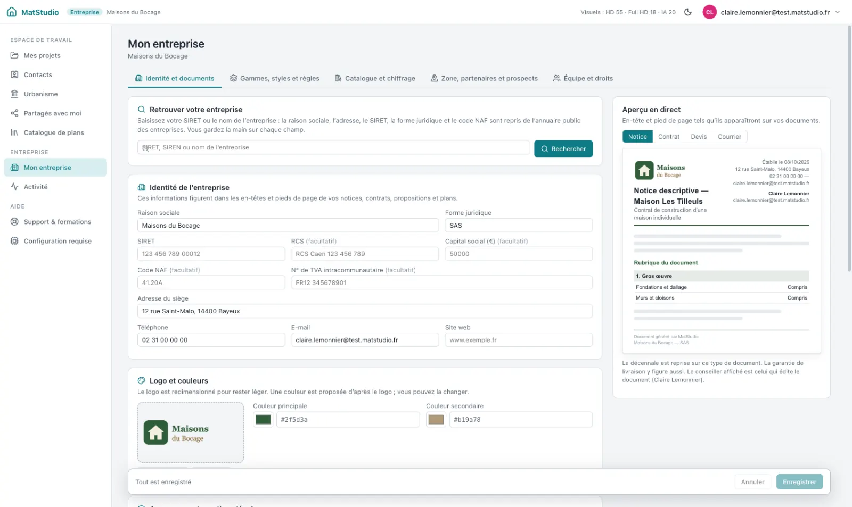Click the Annuler button
This screenshot has height=507, width=852.
[x=752, y=482]
